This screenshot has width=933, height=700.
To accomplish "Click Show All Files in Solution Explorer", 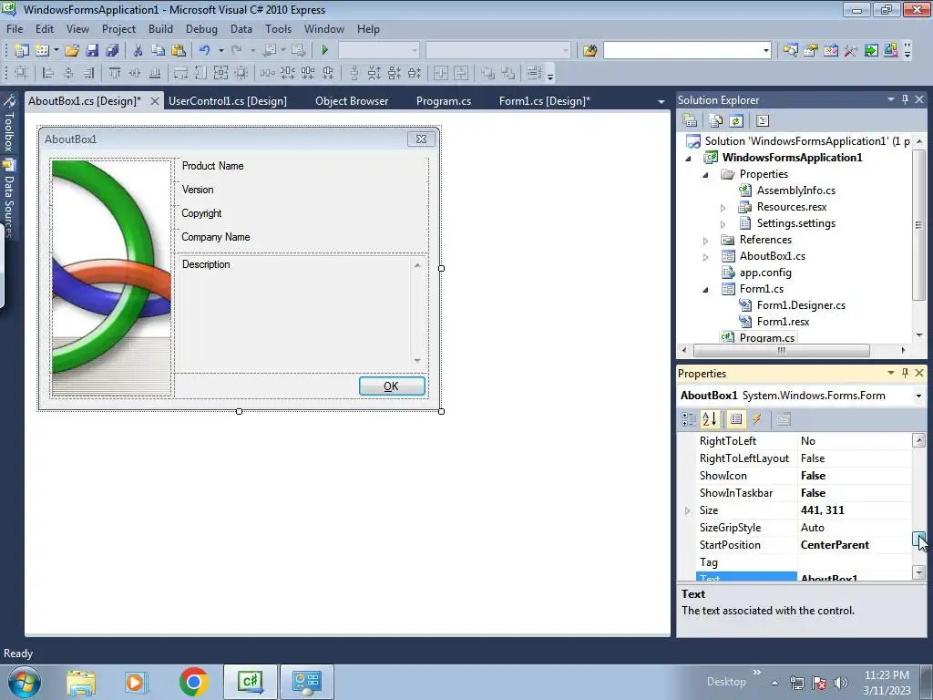I will 716,121.
